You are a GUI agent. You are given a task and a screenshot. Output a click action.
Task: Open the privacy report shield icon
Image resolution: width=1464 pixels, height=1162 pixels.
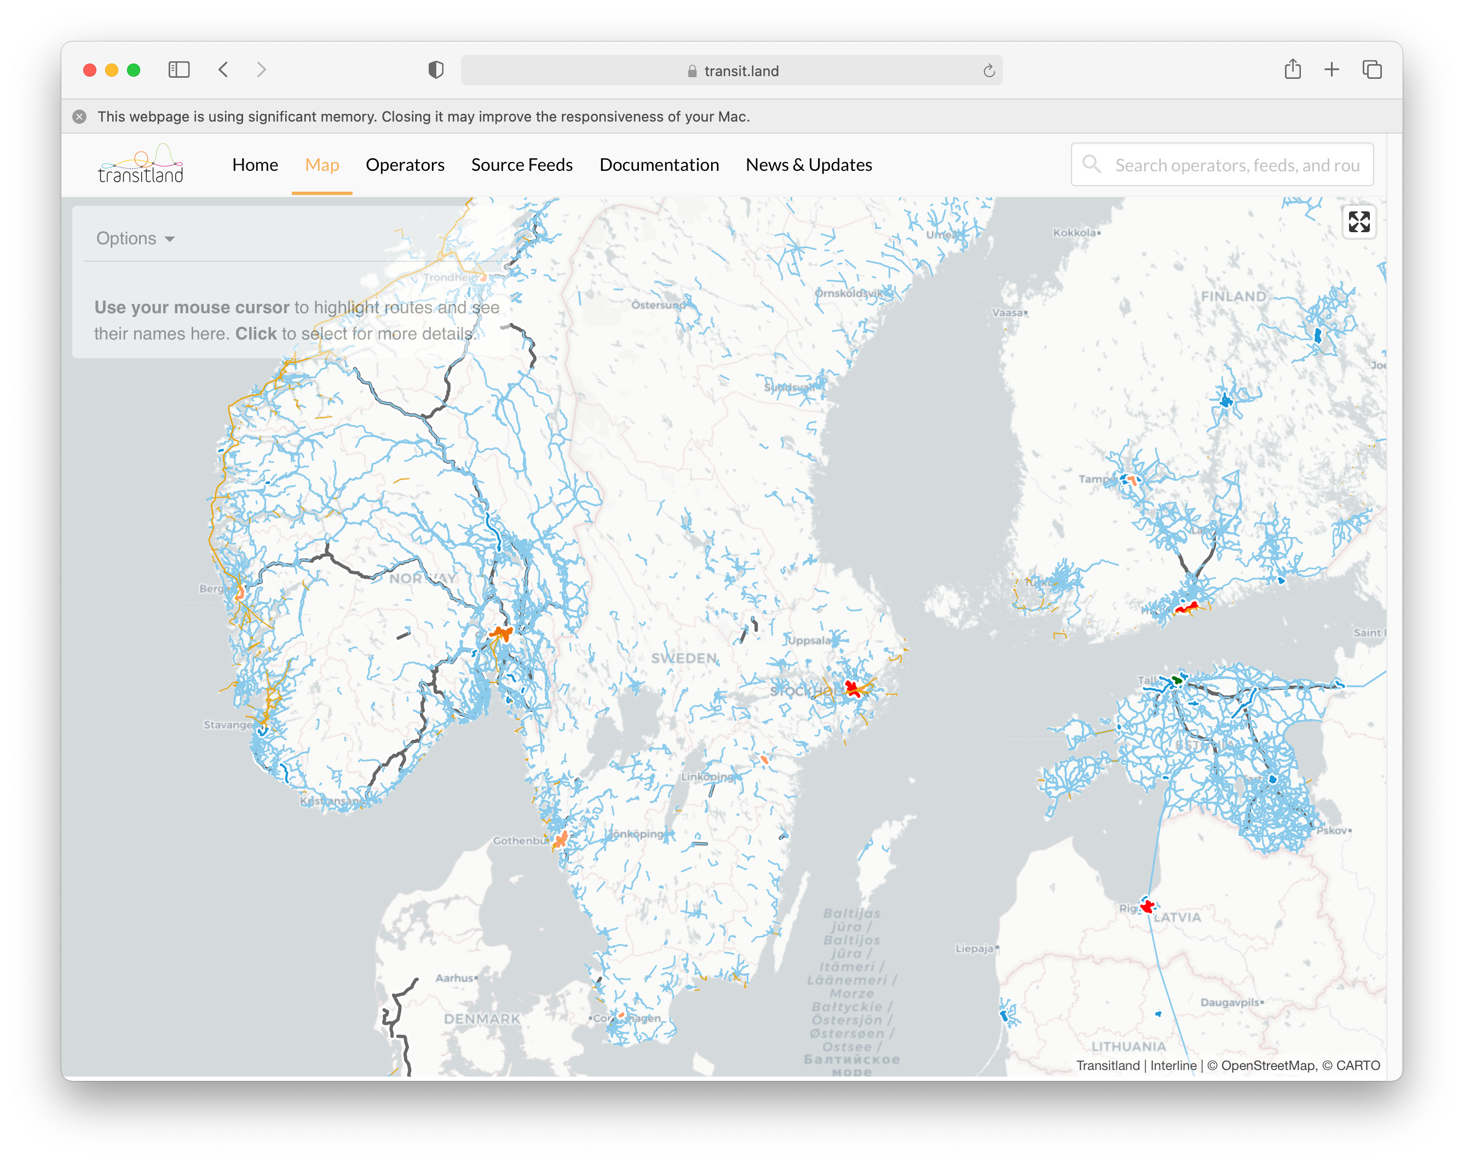coord(436,70)
